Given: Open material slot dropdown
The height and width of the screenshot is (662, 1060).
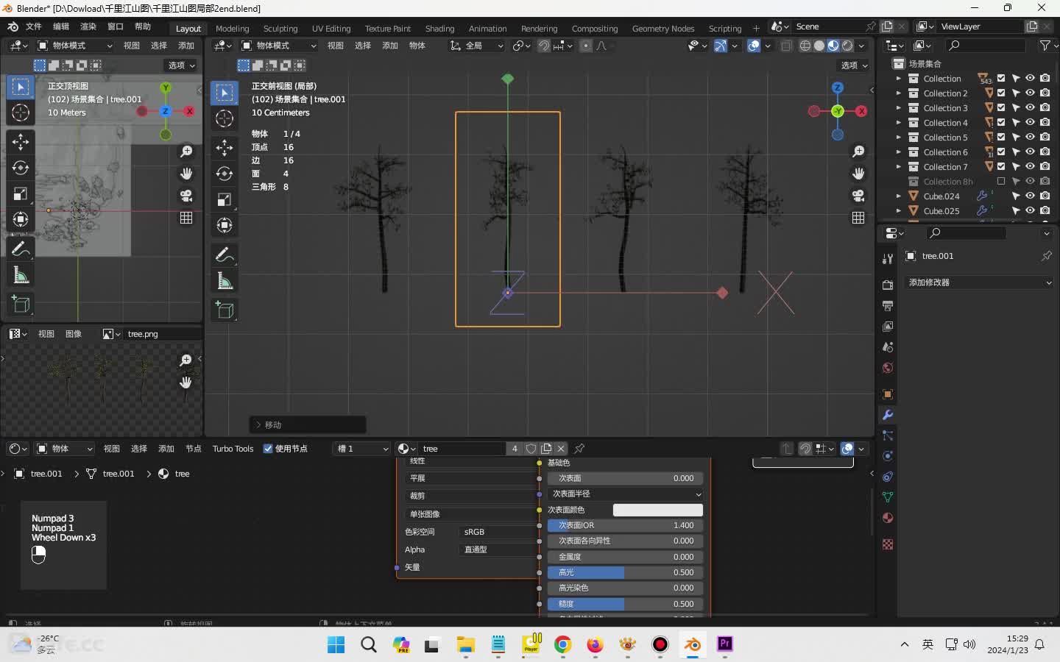Looking at the screenshot, I should pos(361,449).
